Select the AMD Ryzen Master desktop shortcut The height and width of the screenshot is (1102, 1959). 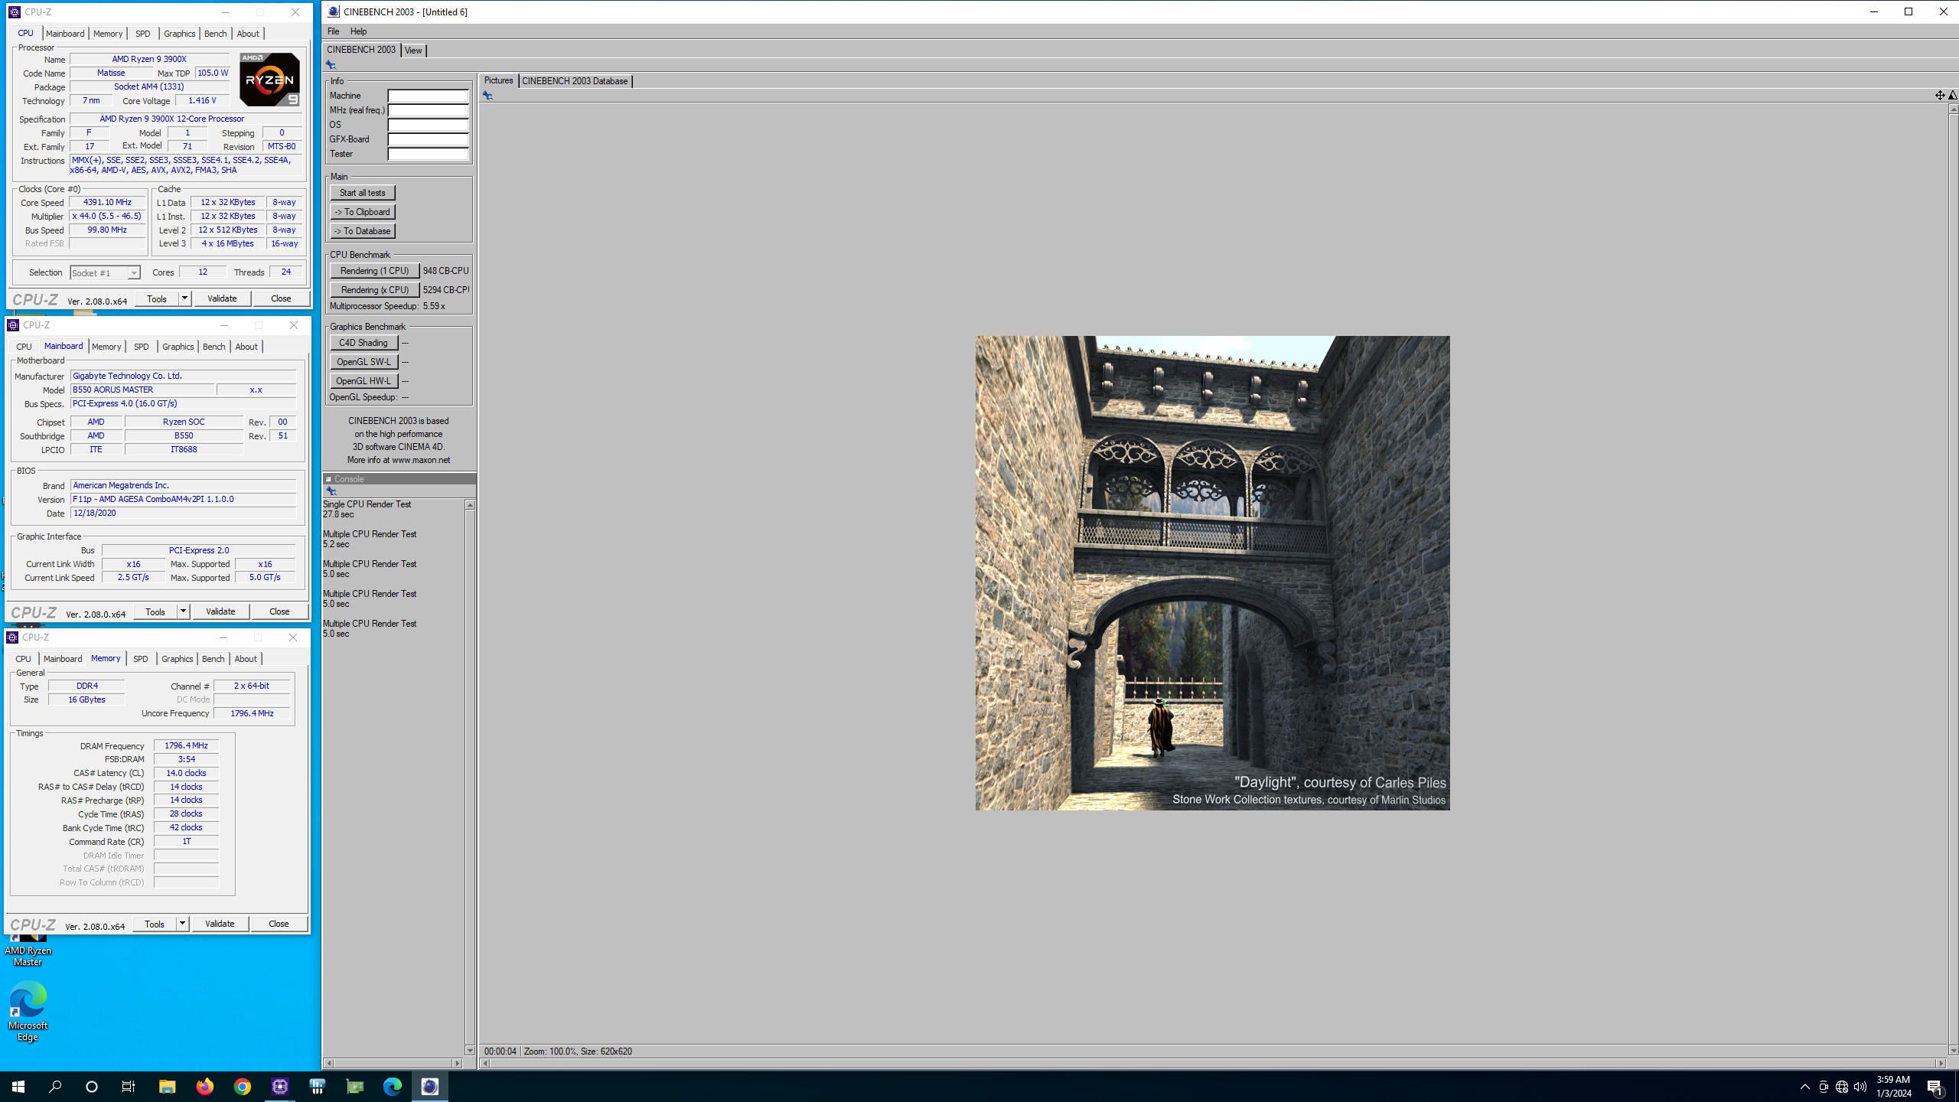[x=28, y=949]
